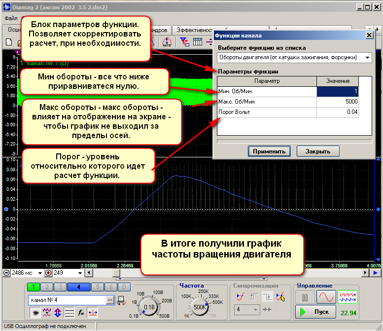The image size is (383, 331).
Task: Click the converging arrows sync icon
Action: point(267,309)
